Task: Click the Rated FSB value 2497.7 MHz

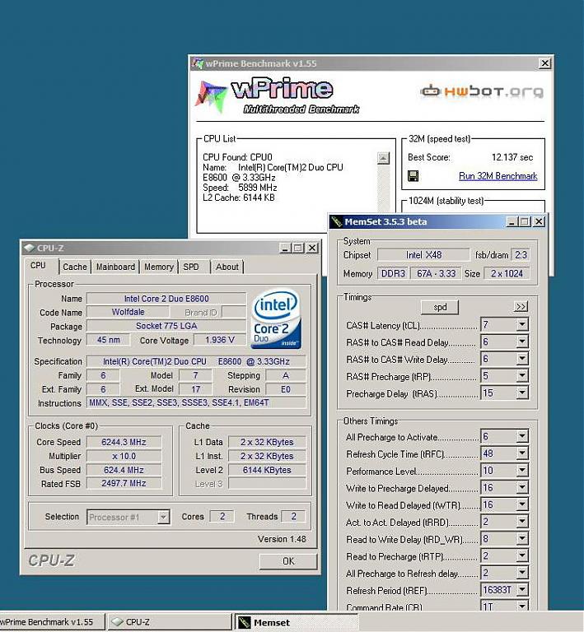Action: (124, 483)
